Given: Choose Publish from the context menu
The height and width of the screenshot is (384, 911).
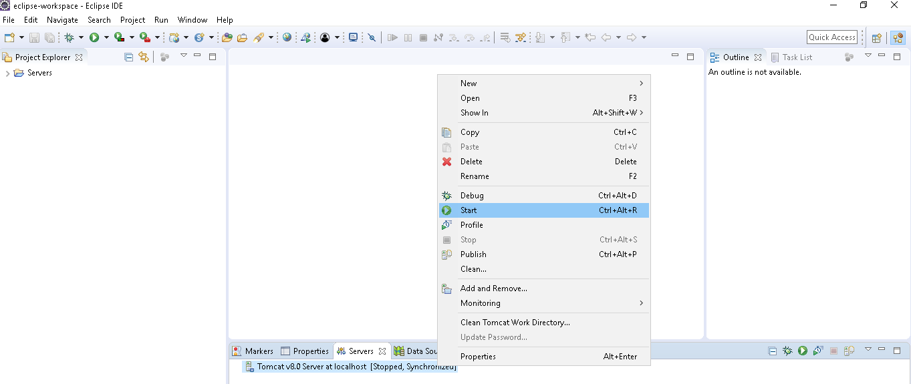Looking at the screenshot, I should click(x=543, y=254).
